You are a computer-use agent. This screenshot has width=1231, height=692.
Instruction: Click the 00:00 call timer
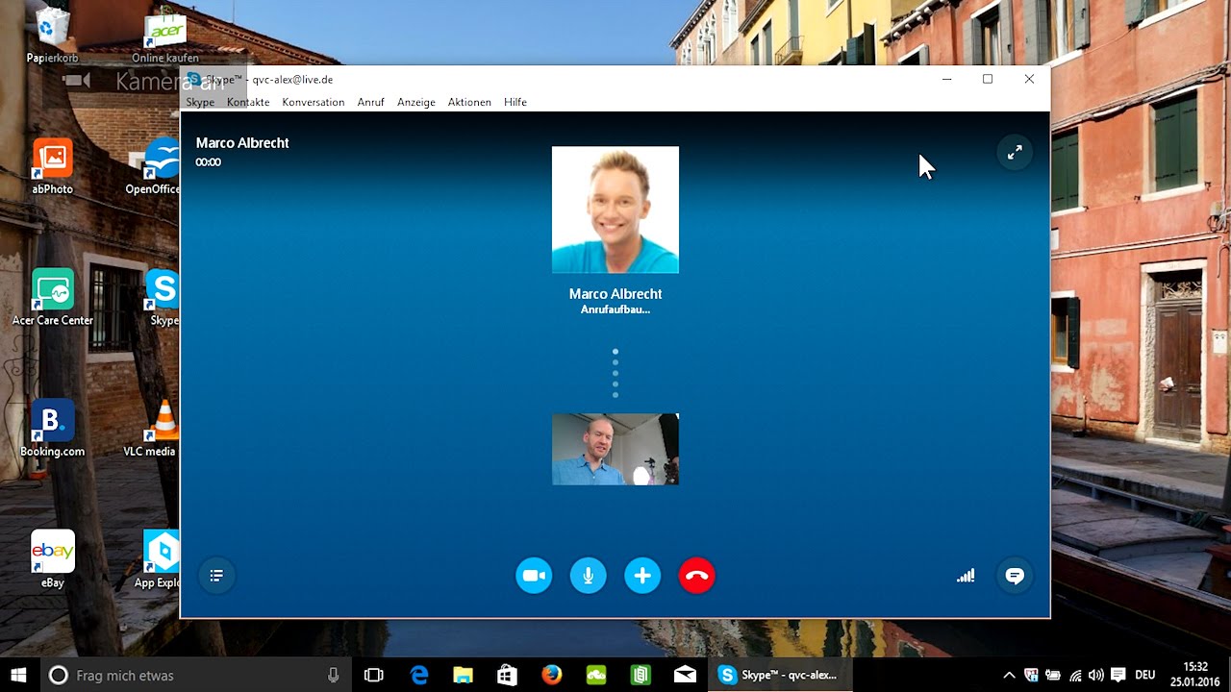pos(208,162)
